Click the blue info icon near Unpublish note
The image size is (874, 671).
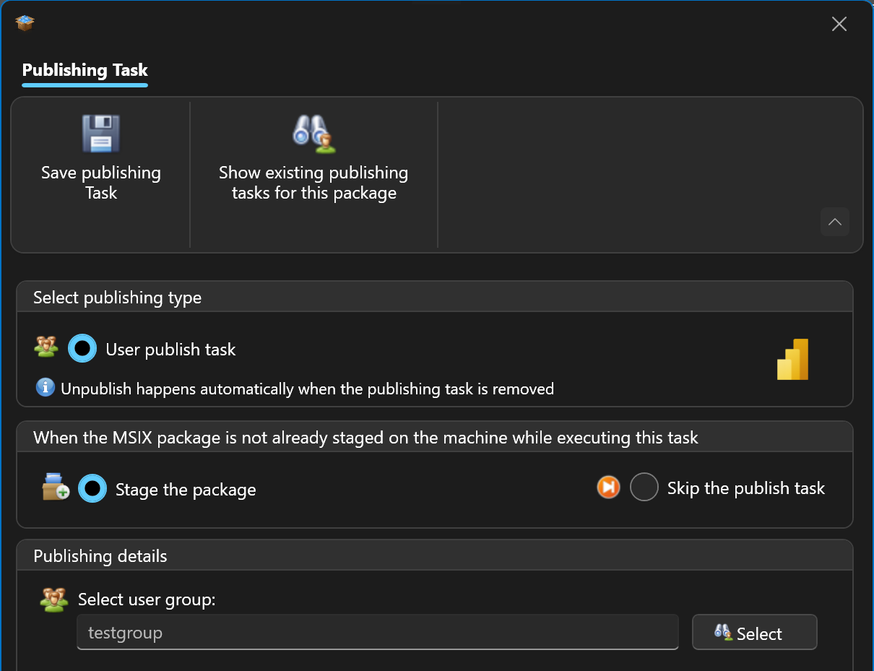coord(45,388)
